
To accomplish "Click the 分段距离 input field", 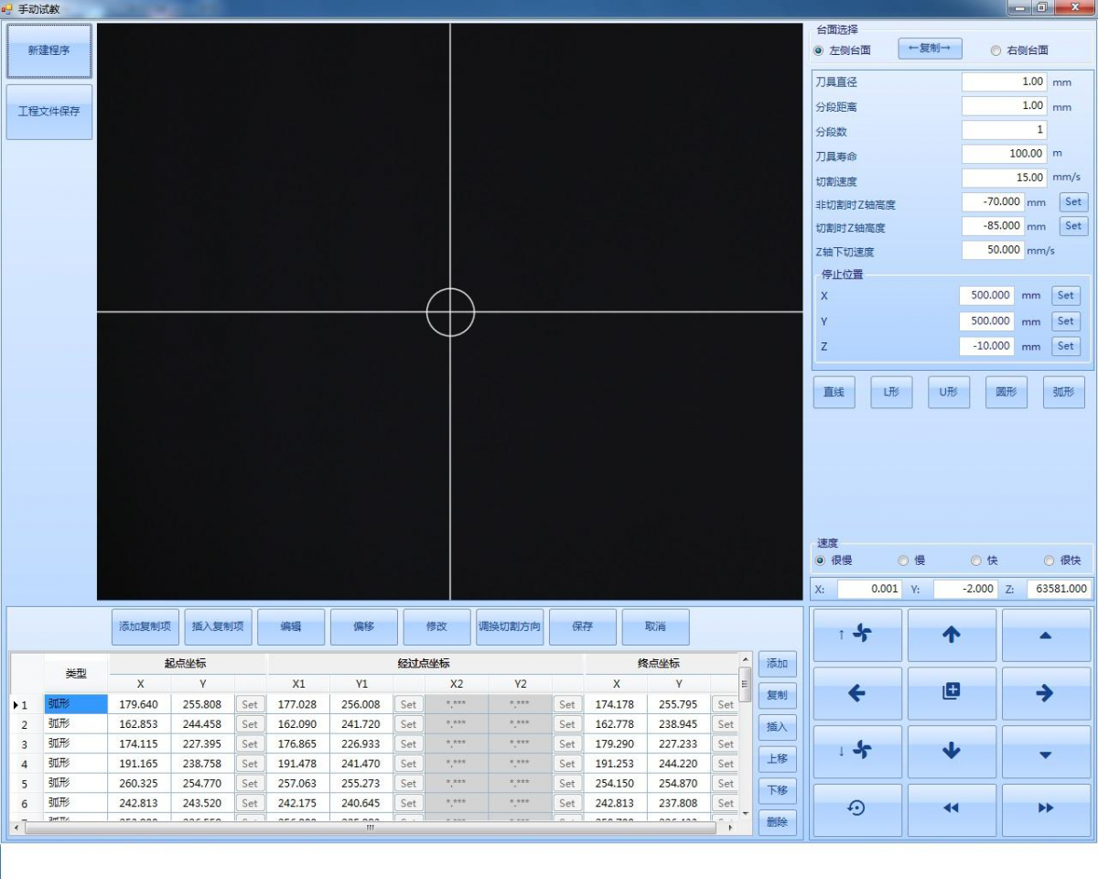I will point(1005,106).
